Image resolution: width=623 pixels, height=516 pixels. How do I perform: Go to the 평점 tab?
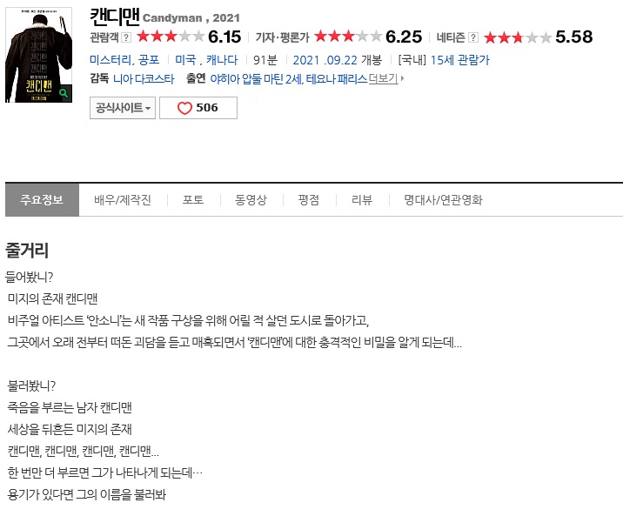309,199
